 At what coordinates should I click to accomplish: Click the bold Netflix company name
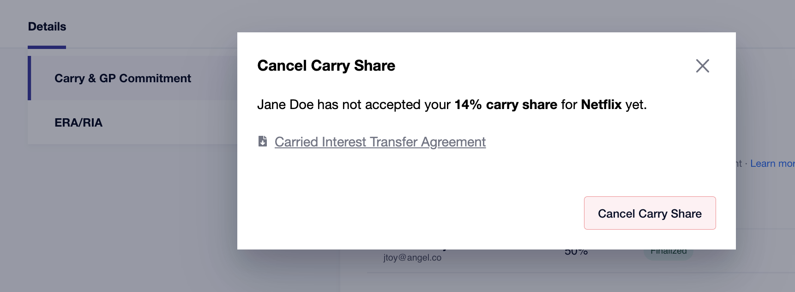coord(601,104)
